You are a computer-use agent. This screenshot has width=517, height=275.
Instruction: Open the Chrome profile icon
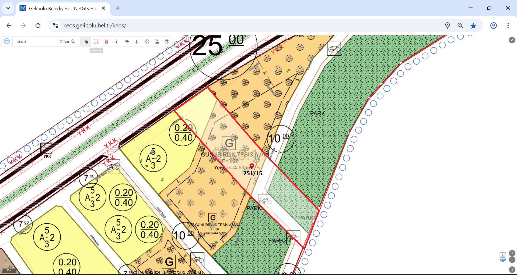tap(493, 26)
